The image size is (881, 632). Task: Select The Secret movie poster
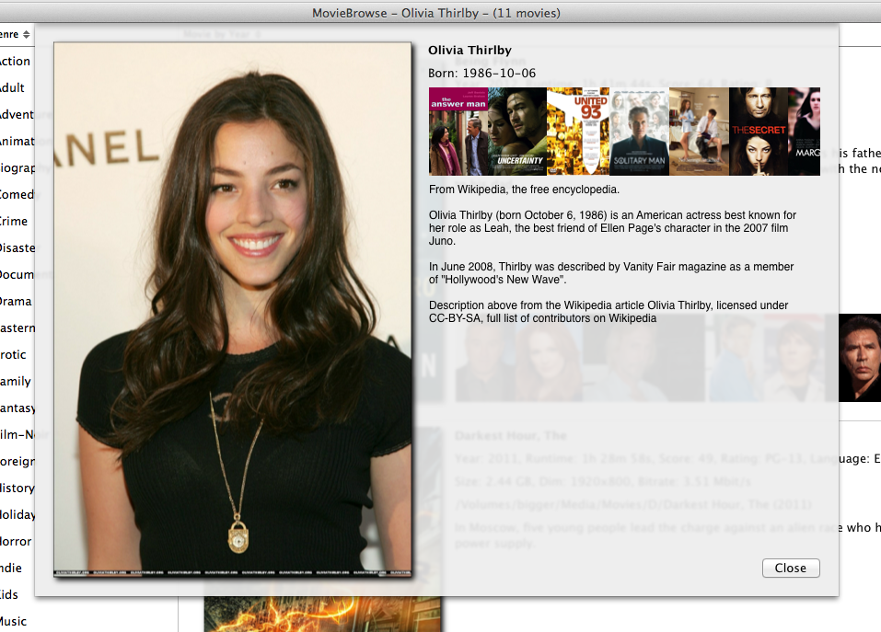(x=758, y=132)
